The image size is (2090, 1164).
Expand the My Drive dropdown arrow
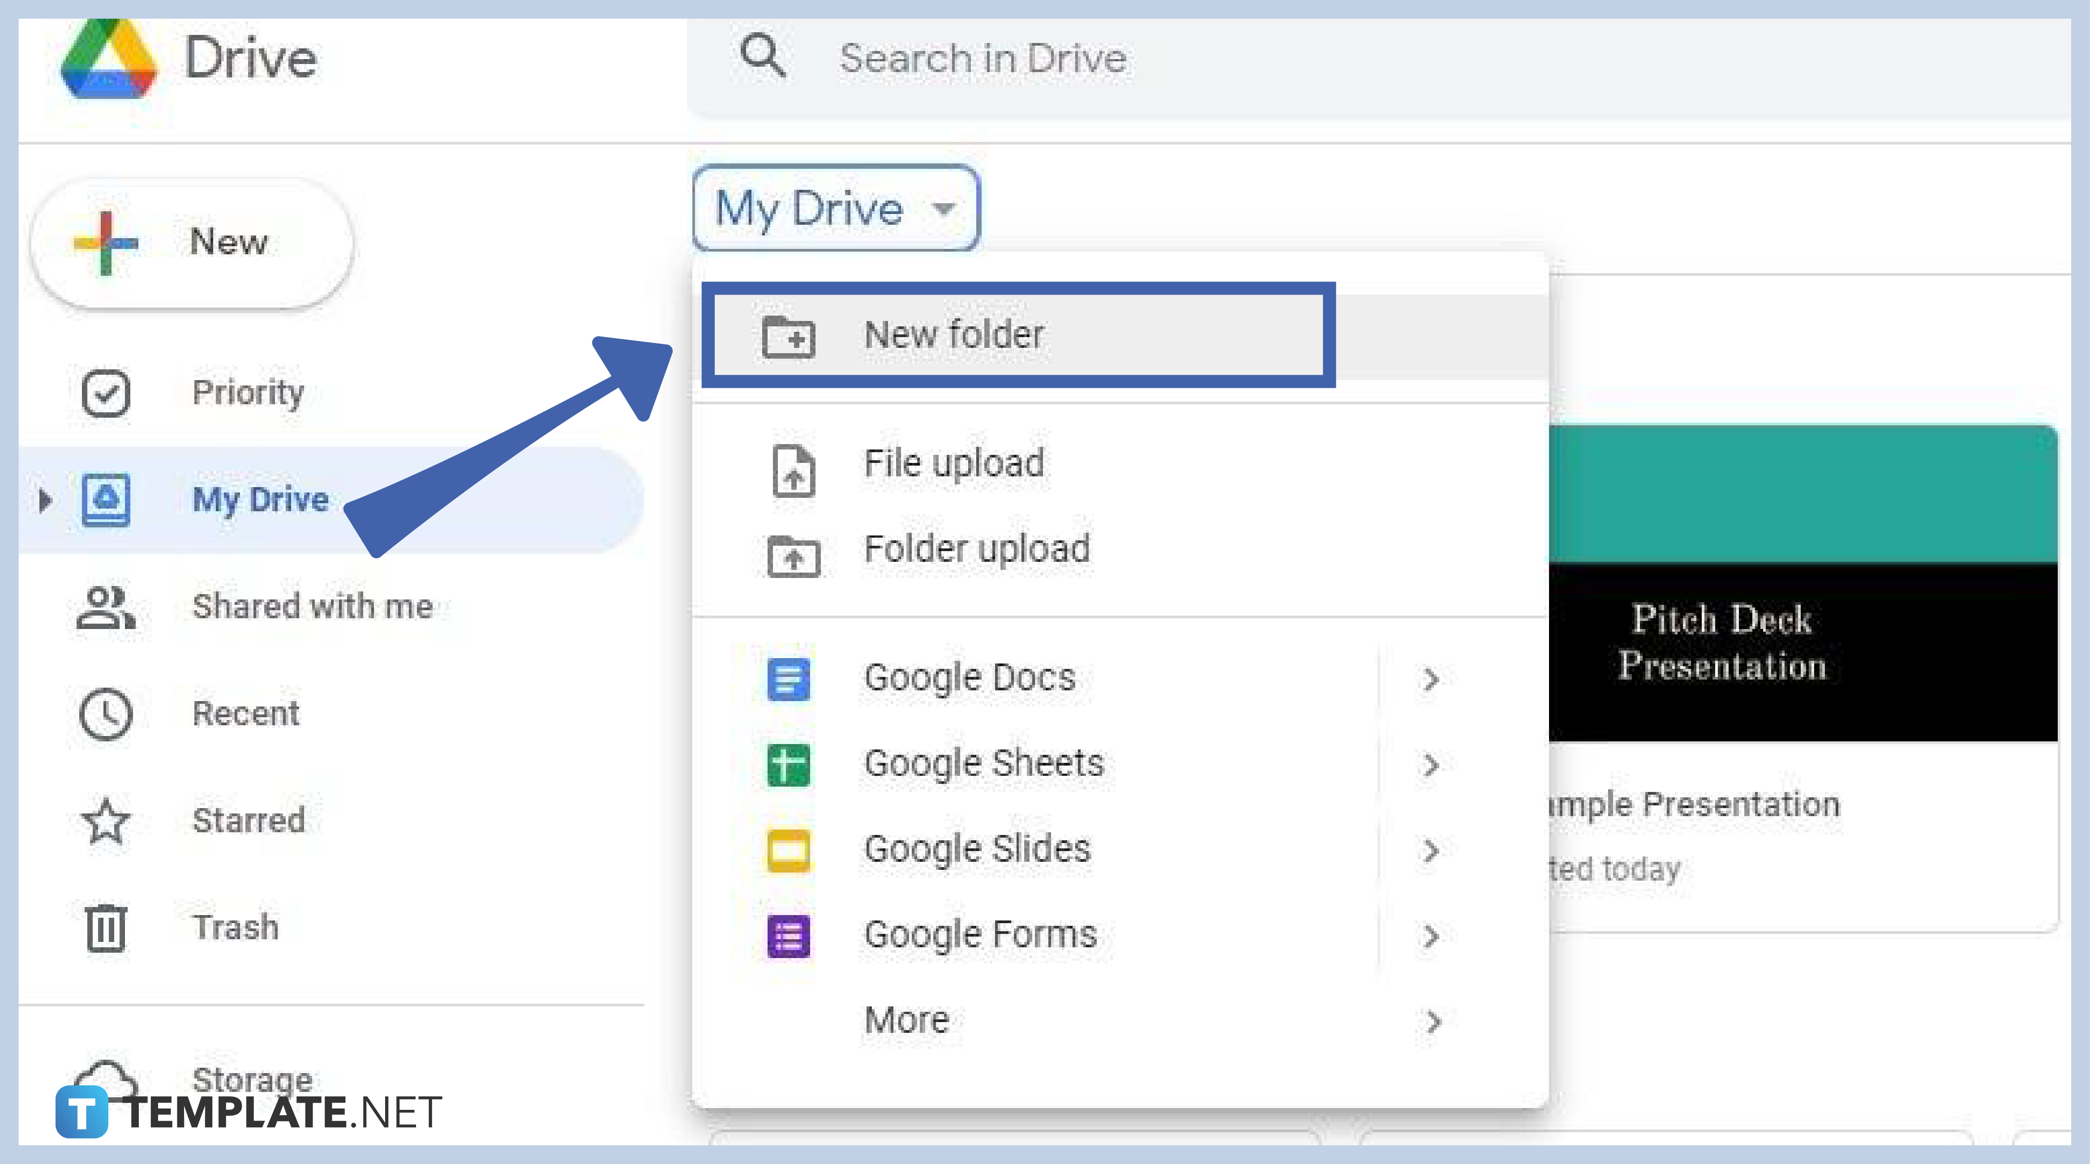946,209
